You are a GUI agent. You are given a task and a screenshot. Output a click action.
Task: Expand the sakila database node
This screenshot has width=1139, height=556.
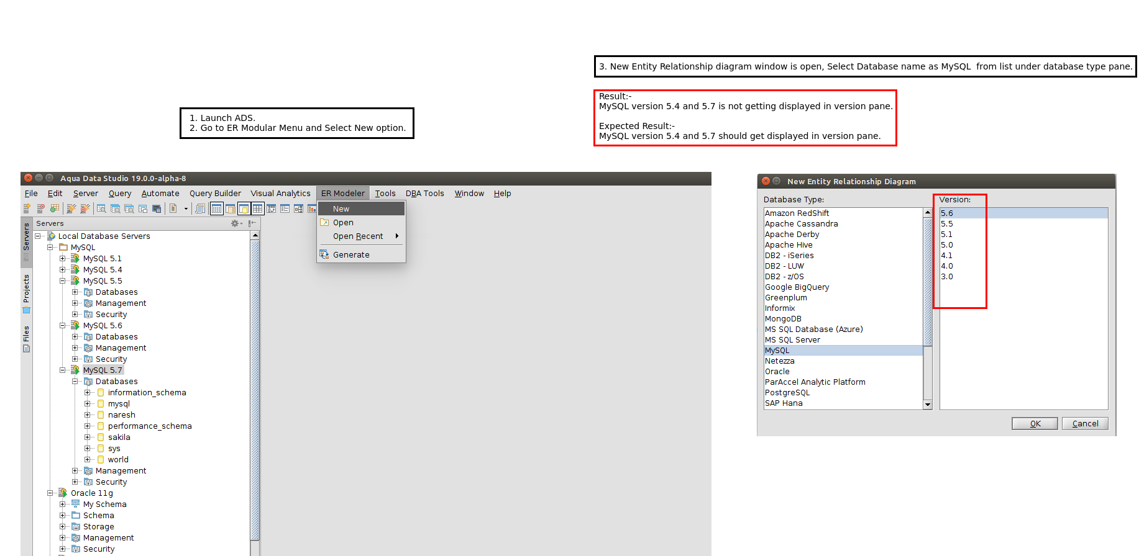click(88, 437)
